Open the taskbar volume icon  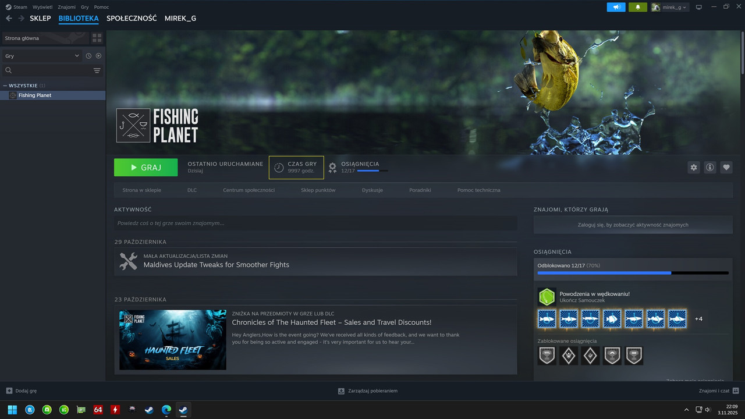[x=708, y=410]
